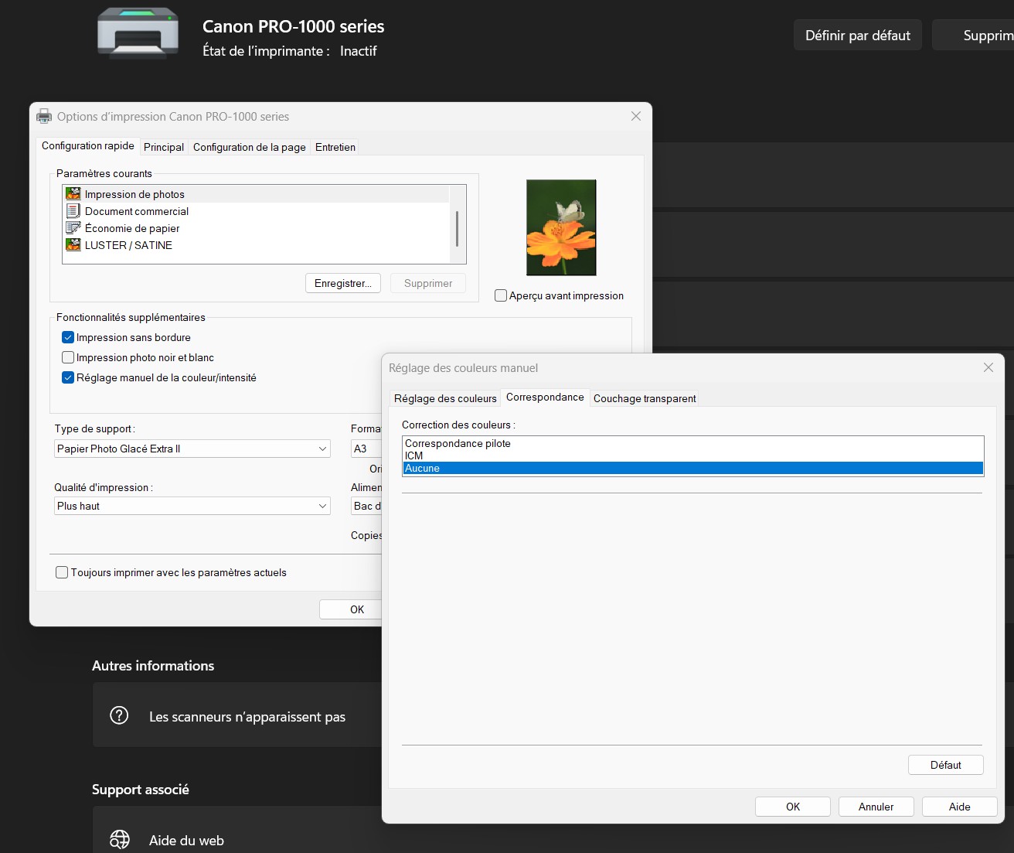Close the Options d'impression dialog

point(636,116)
